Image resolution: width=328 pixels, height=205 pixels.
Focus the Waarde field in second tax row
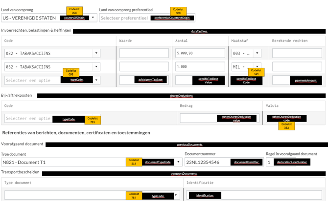point(144,67)
